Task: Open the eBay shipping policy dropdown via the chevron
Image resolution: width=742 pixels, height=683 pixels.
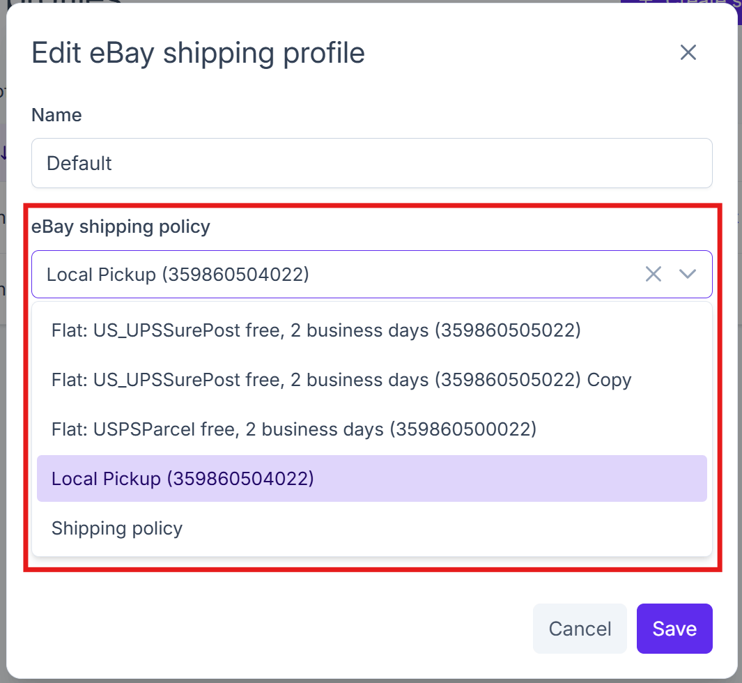Action: [688, 274]
